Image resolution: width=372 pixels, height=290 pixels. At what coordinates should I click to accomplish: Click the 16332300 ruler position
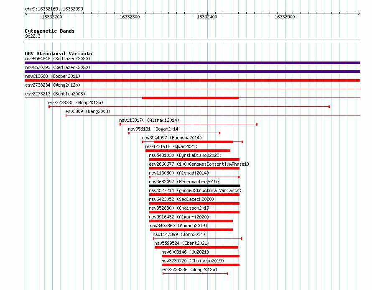click(x=130, y=17)
